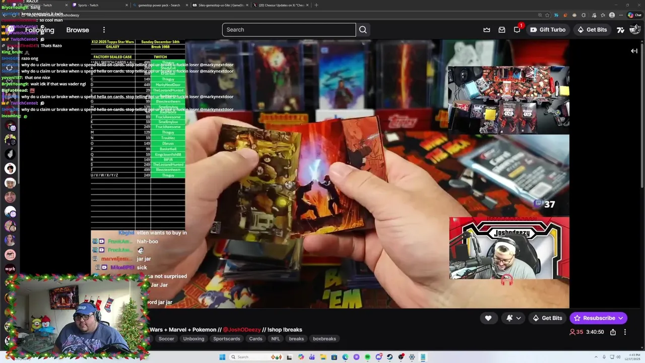The height and width of the screenshot is (363, 645).
Task: Select the breaks tag
Action: click(296, 339)
